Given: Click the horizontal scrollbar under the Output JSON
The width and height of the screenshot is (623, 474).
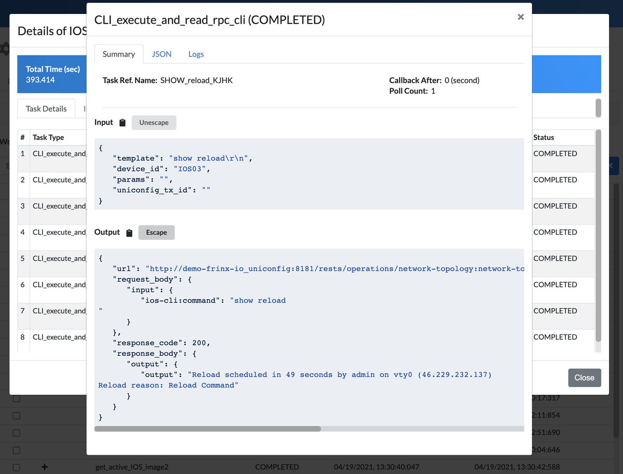Looking at the screenshot, I should pos(208,429).
